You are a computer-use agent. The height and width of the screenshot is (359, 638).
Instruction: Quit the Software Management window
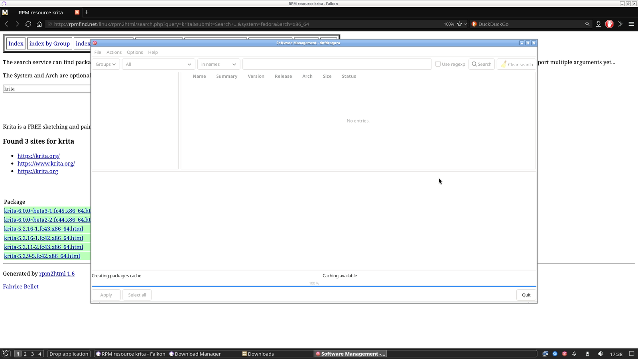tap(526, 295)
